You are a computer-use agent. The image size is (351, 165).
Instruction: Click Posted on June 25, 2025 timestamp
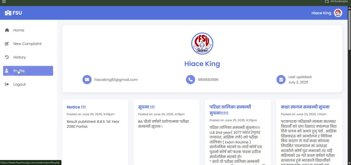pyautogui.click(x=233, y=121)
